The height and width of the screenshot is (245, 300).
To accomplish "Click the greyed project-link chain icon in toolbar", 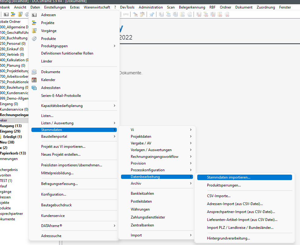I will [168, 14].
